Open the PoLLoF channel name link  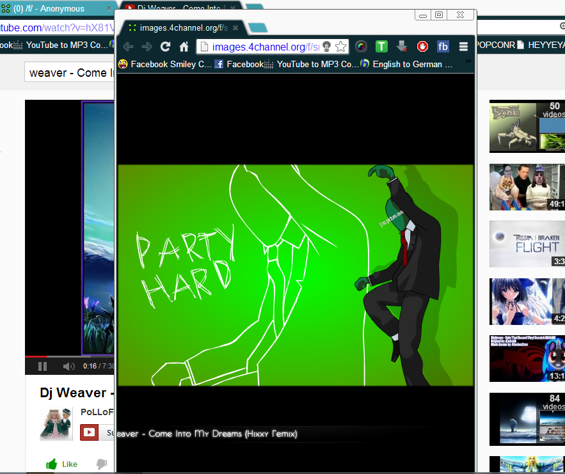click(97, 412)
